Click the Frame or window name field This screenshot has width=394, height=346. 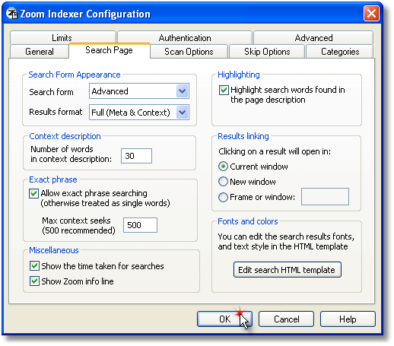click(325, 196)
